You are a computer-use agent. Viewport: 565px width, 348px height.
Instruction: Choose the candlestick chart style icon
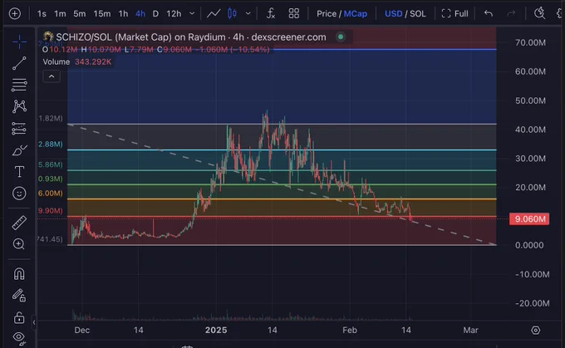[232, 13]
